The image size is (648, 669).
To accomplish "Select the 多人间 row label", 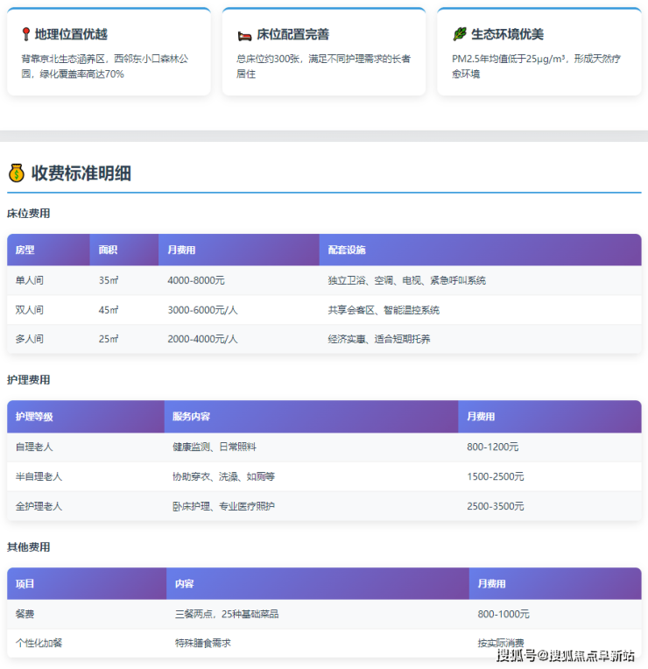I will pyautogui.click(x=30, y=339).
